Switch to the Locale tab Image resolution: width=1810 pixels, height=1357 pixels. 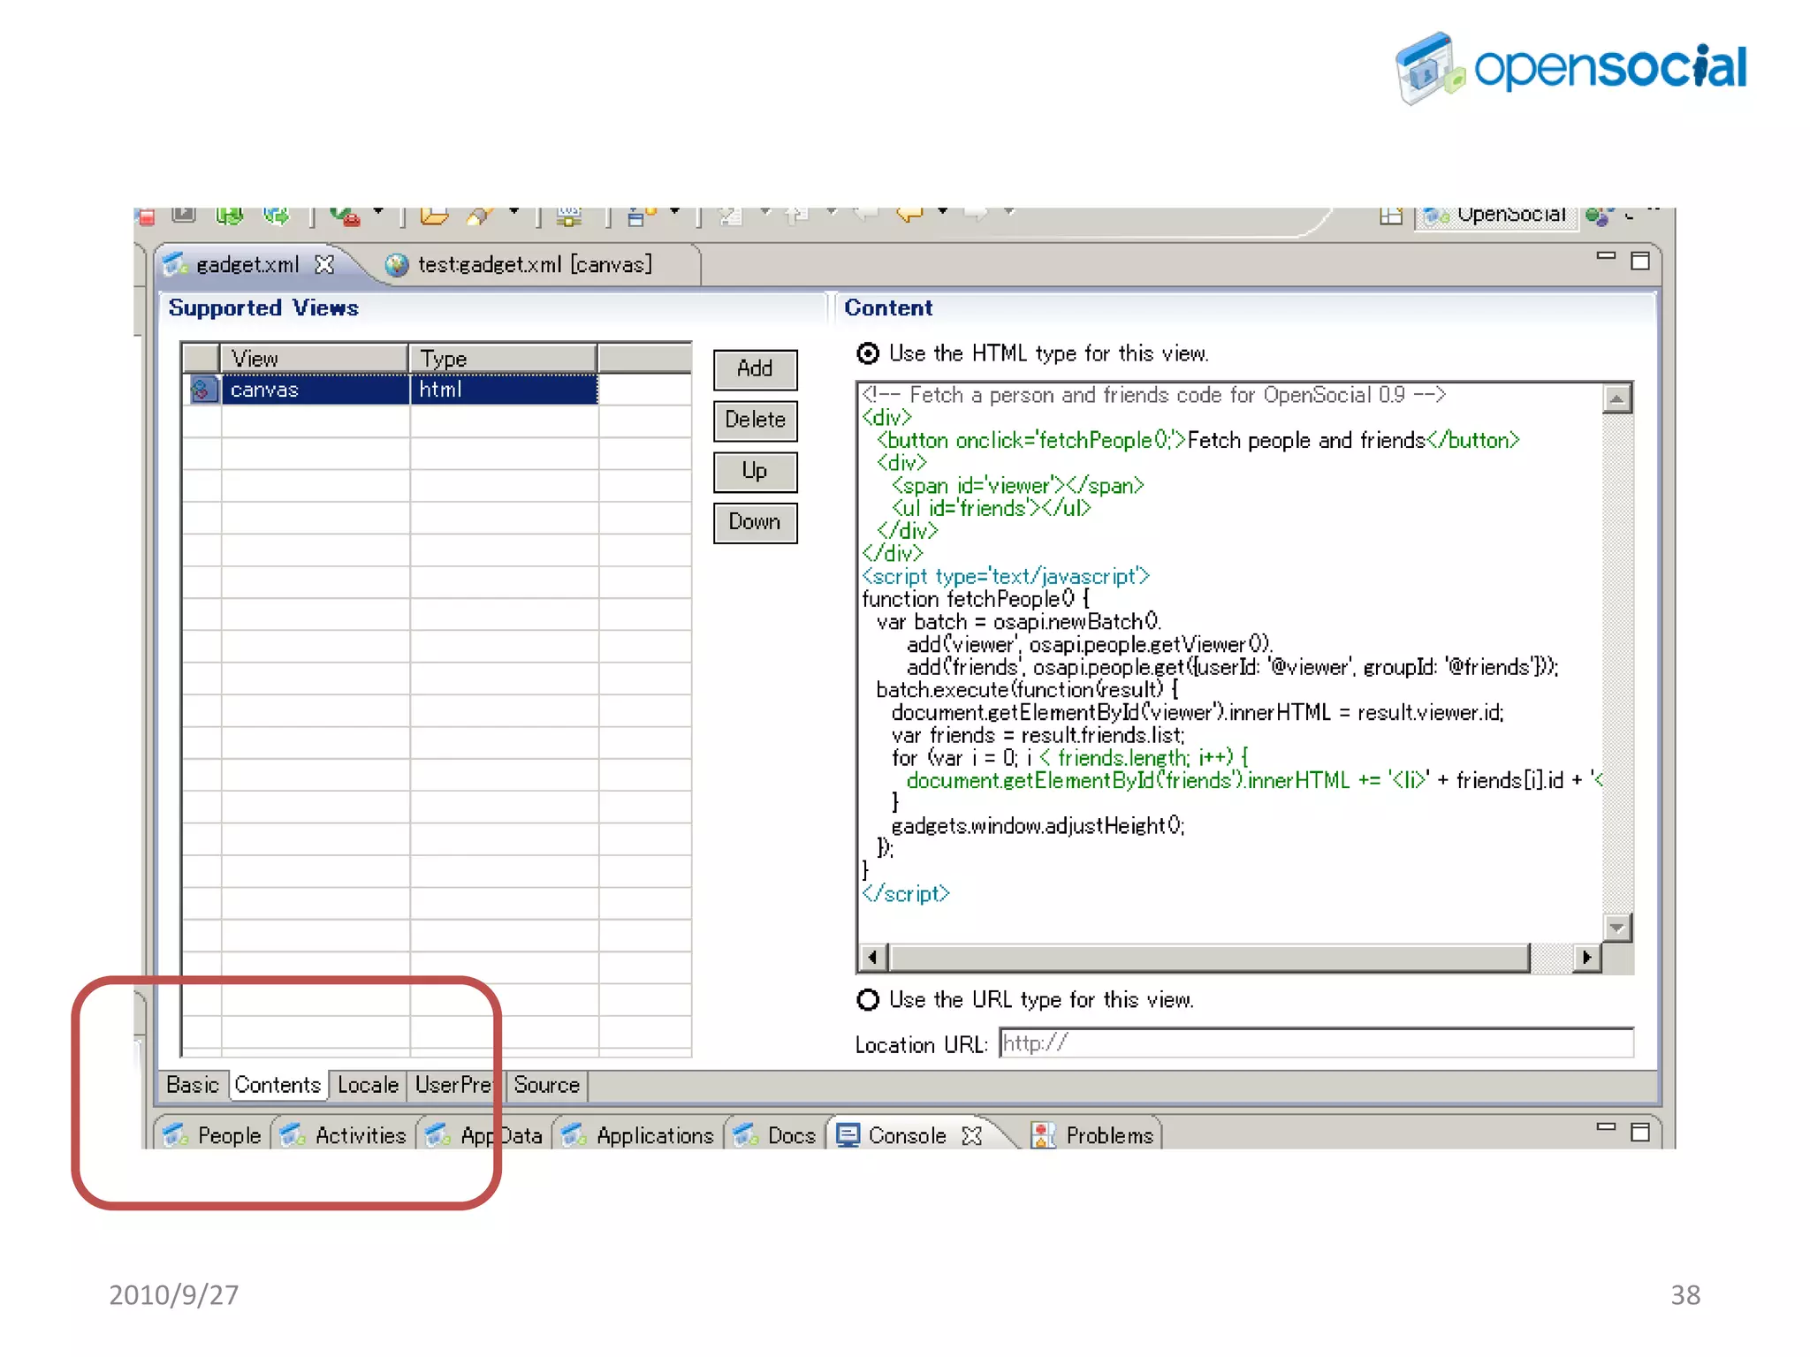tap(368, 1085)
